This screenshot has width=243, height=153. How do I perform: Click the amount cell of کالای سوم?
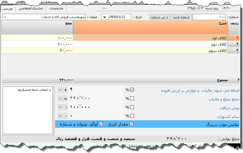37,50
